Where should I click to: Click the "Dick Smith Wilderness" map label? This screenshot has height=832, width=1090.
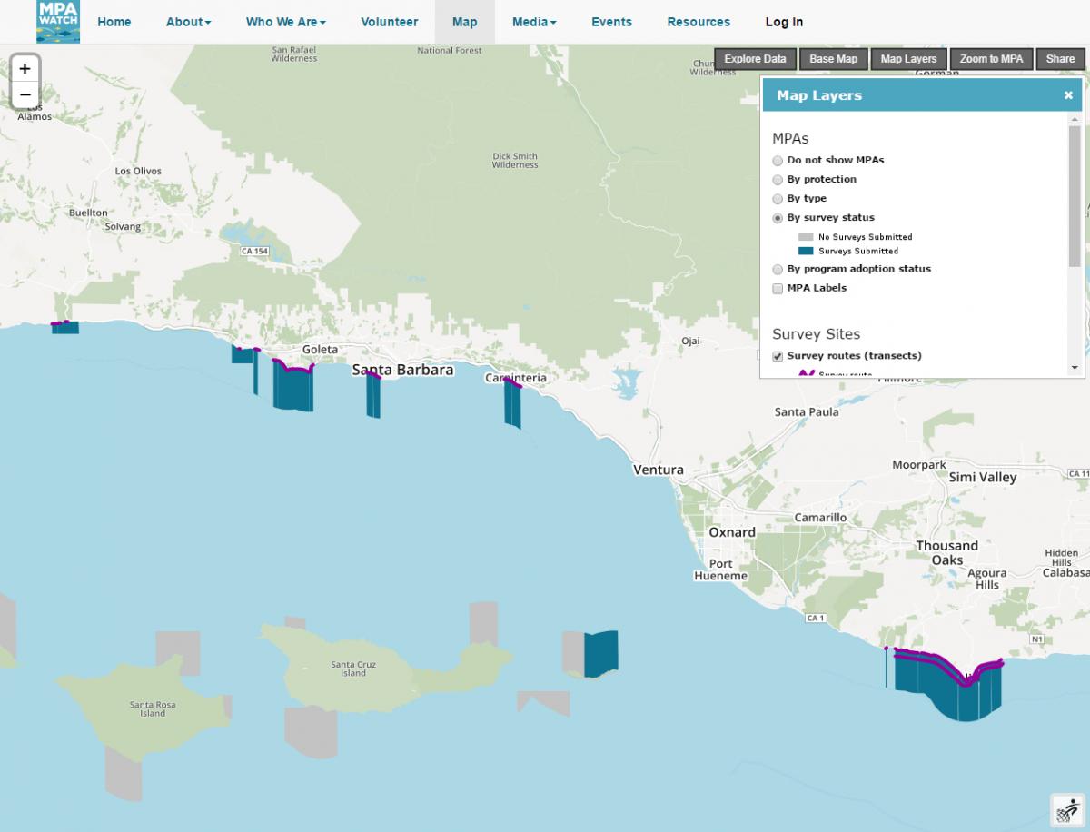coord(515,160)
